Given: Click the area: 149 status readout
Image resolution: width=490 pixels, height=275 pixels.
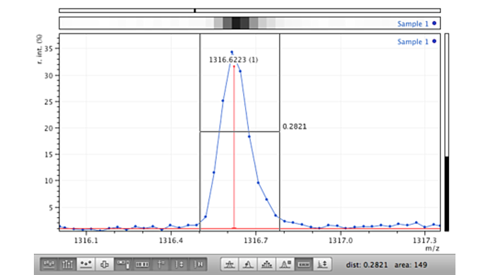Looking at the screenshot, I should 411,265.
